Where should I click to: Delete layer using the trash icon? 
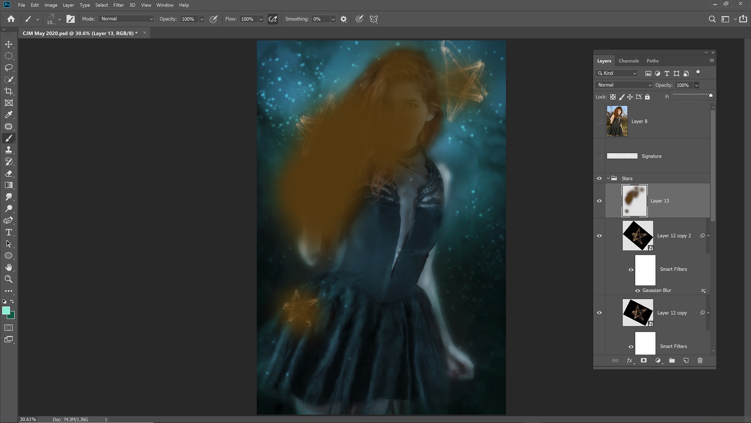(700, 360)
